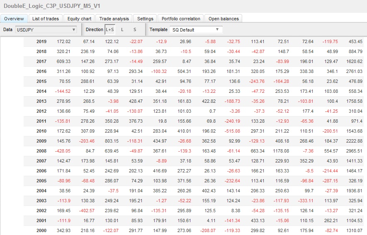Open the List of trades tab
Viewport: 367px width, 235px height.
(x=46, y=19)
